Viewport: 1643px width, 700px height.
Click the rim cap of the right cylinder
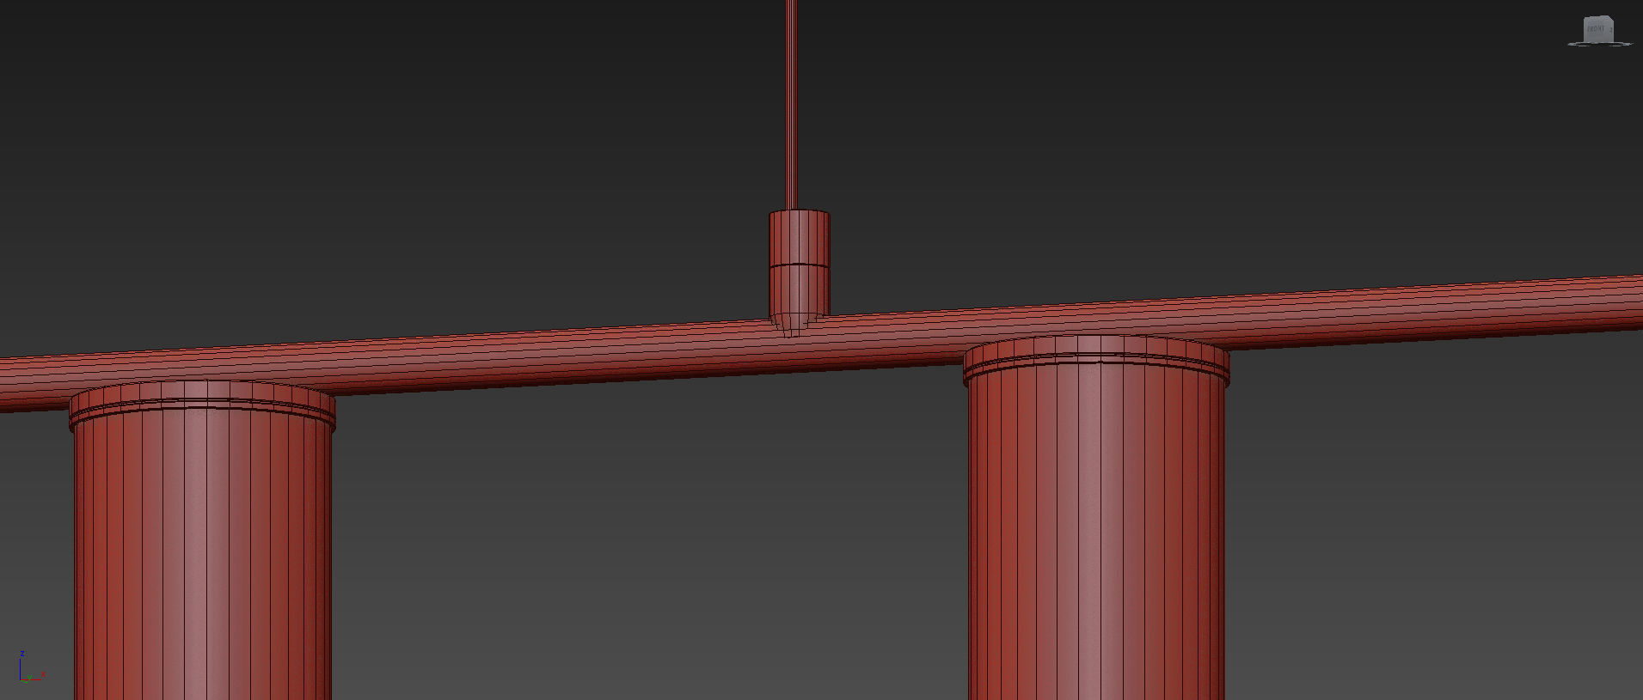tap(1096, 359)
